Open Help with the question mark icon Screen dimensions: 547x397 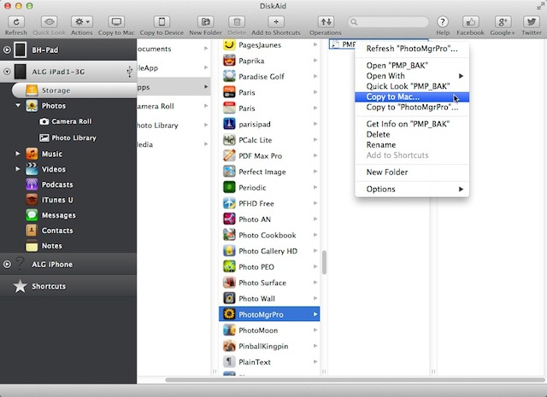coord(443,22)
